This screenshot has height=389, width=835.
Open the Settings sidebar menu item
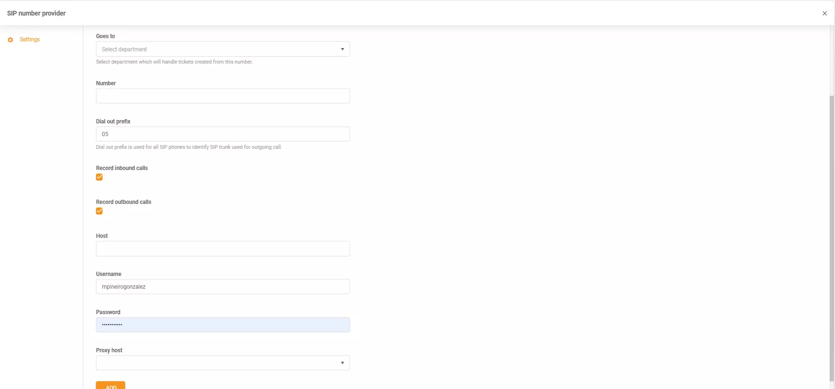tap(30, 40)
